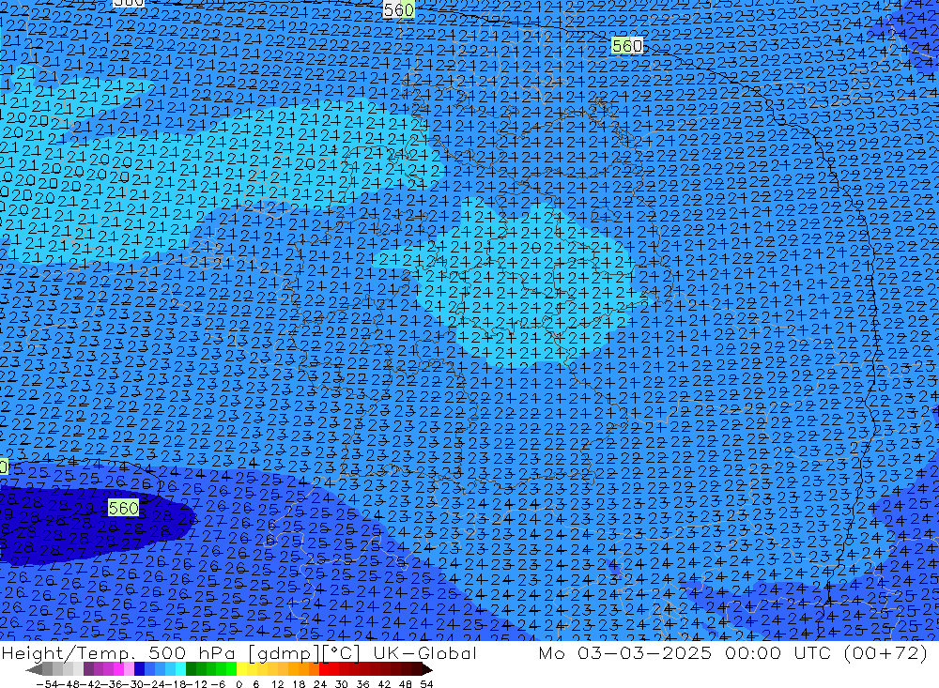Click the '54' legend value
This screenshot has height=688, width=939.
pos(426,684)
